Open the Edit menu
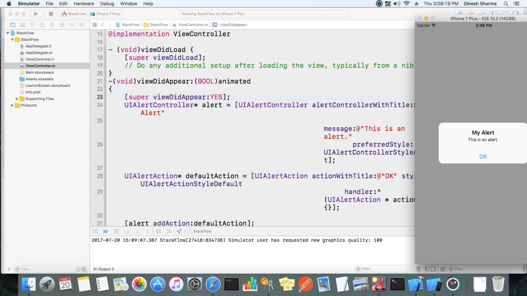The image size is (527, 296). click(x=64, y=4)
